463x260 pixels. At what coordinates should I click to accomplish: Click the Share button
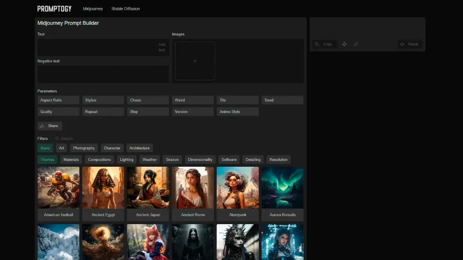[x=50, y=126]
